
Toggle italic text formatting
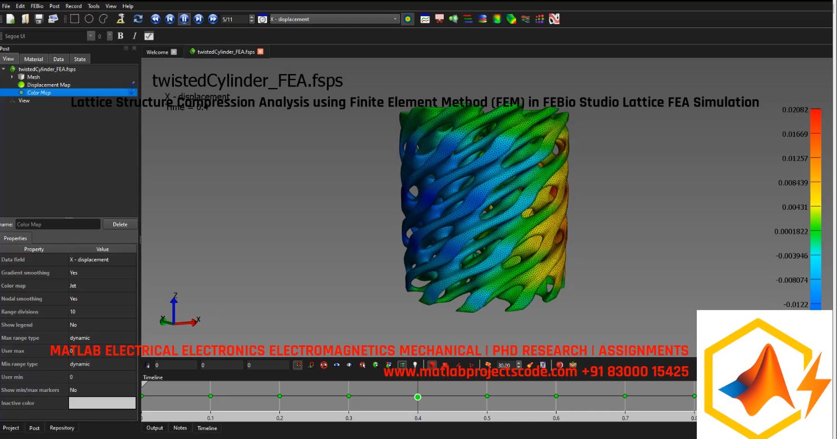(x=134, y=35)
